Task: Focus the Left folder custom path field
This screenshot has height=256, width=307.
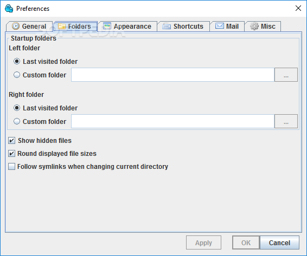Action: point(172,75)
